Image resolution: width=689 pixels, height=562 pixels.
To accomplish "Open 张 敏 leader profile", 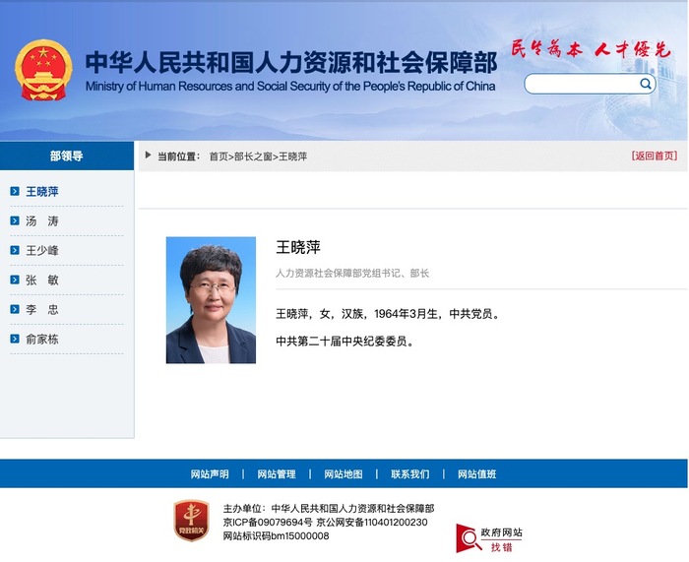I will (x=42, y=280).
